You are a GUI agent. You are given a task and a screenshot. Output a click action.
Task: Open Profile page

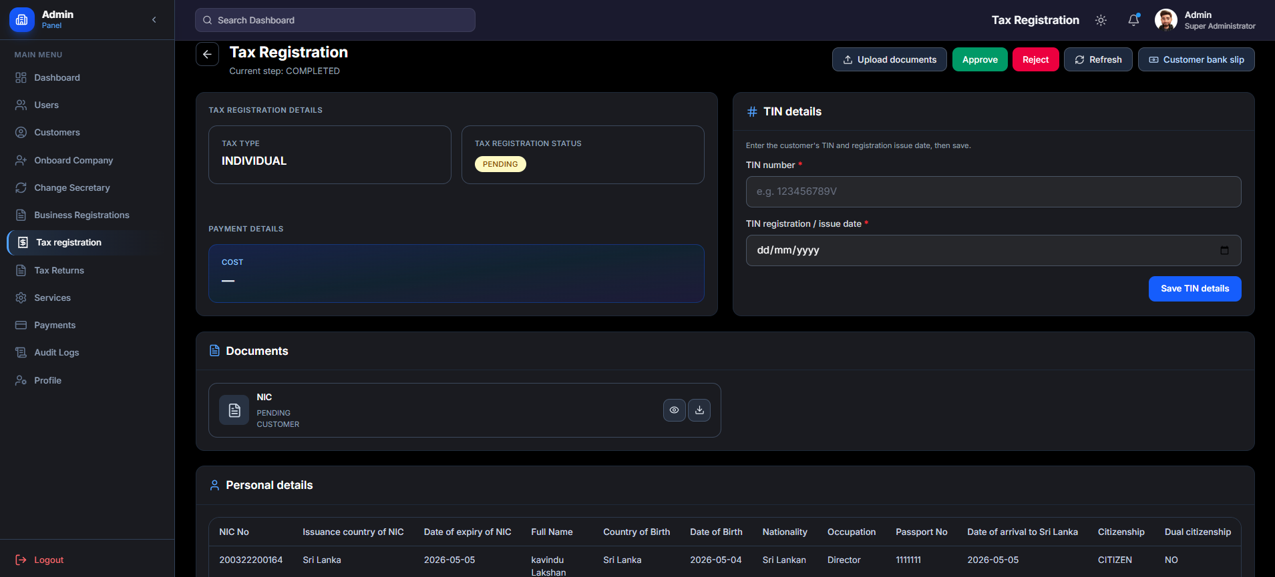point(87,380)
